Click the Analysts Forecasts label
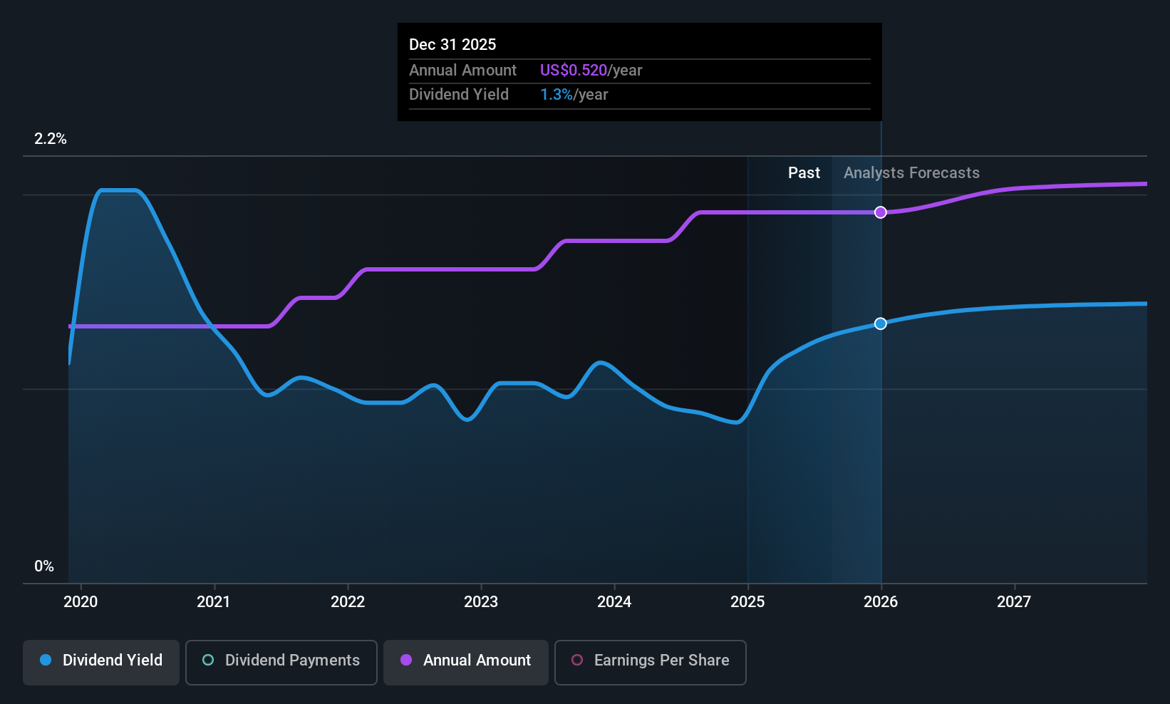This screenshot has width=1170, height=704. (911, 173)
